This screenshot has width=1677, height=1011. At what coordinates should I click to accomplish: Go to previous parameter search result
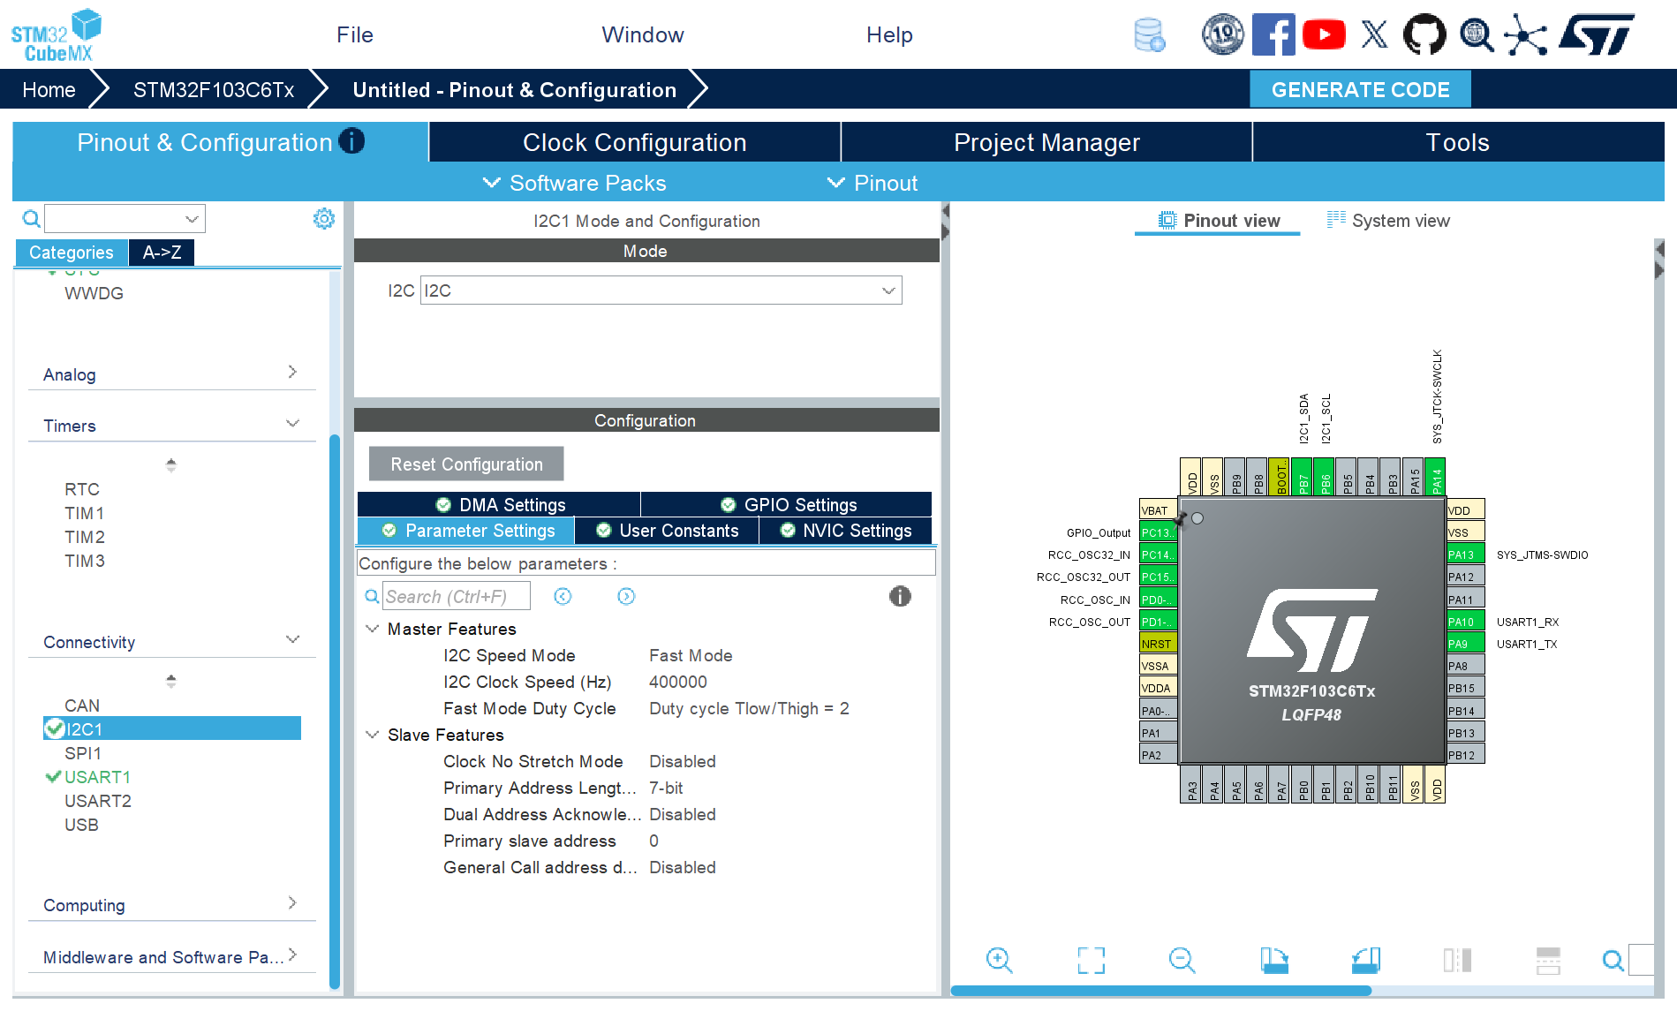click(563, 597)
